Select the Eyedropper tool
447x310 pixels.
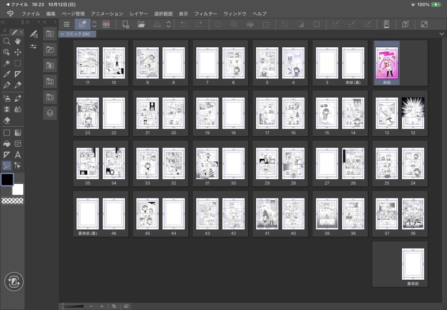coord(7,74)
